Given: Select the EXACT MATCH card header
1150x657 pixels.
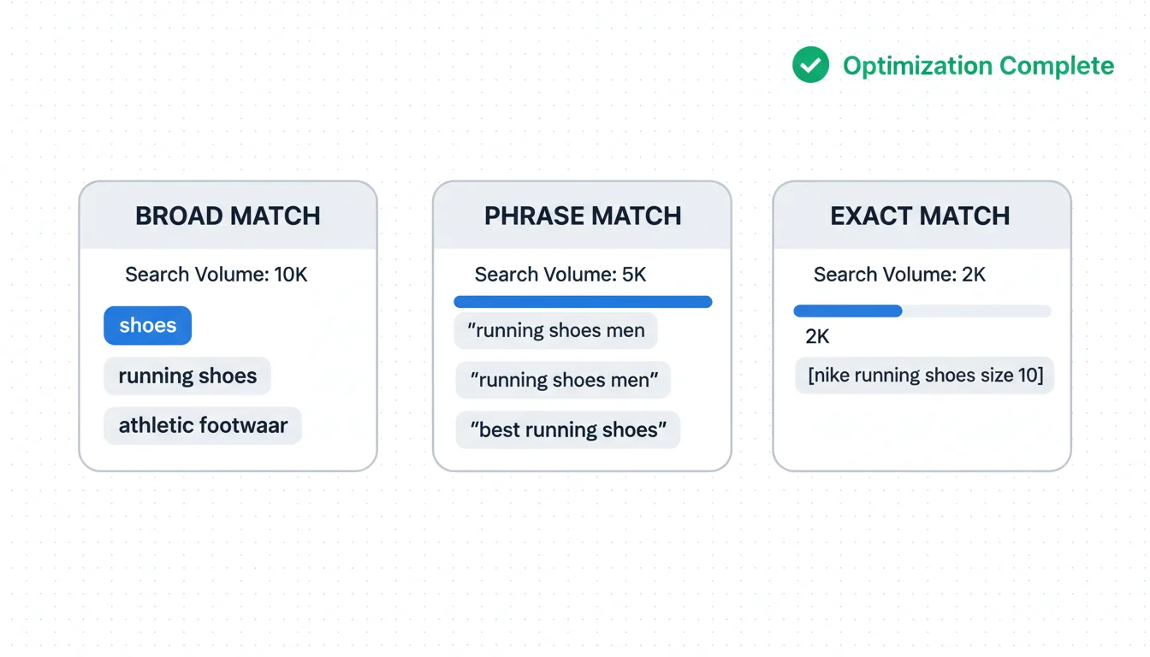Looking at the screenshot, I should point(921,216).
